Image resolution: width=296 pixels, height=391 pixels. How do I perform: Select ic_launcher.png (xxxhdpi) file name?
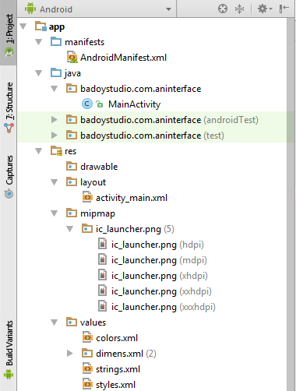point(164,307)
